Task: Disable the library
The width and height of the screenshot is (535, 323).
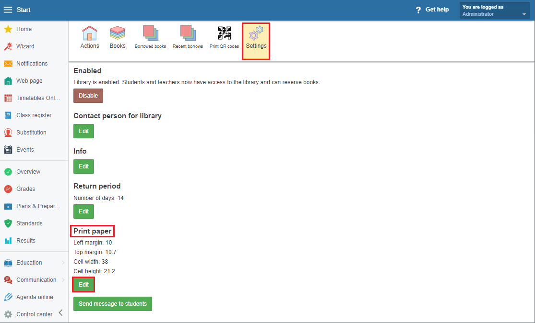Action: [x=88, y=96]
